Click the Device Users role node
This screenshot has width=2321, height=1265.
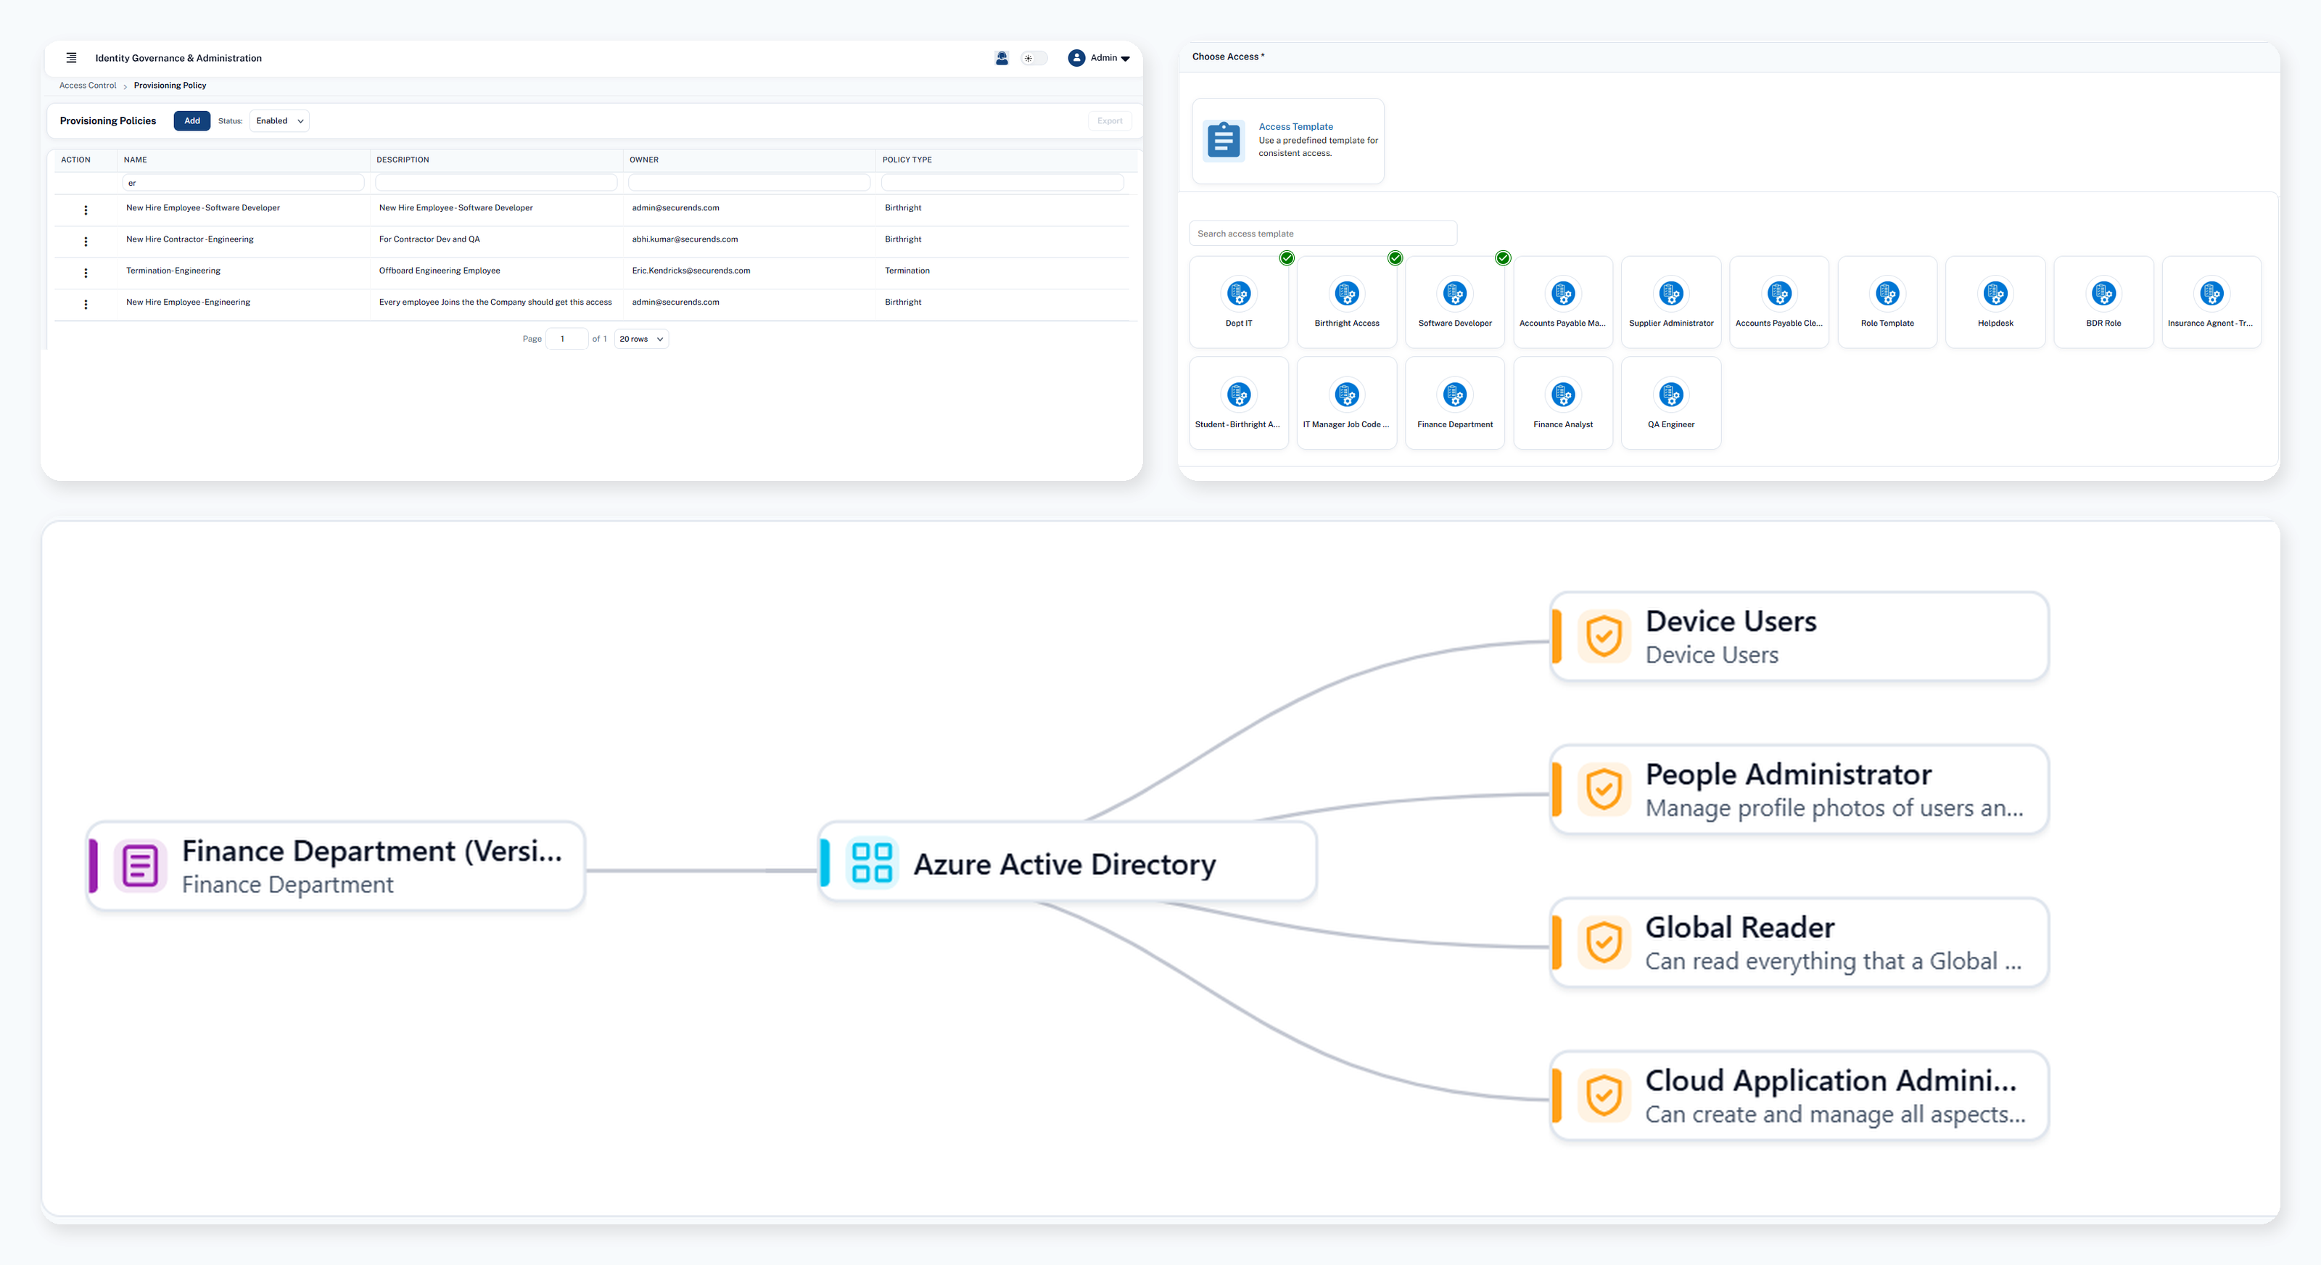1800,636
